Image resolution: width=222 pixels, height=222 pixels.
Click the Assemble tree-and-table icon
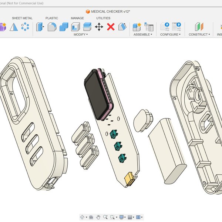pos(149,27)
